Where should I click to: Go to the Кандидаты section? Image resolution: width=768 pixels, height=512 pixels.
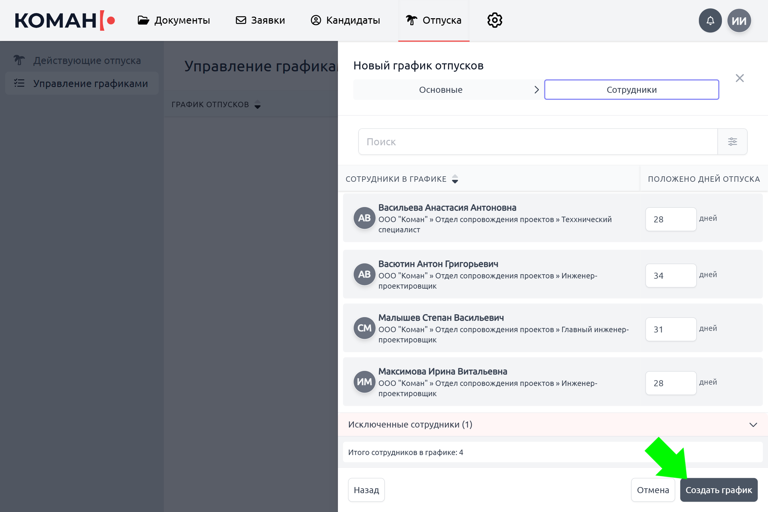[345, 20]
